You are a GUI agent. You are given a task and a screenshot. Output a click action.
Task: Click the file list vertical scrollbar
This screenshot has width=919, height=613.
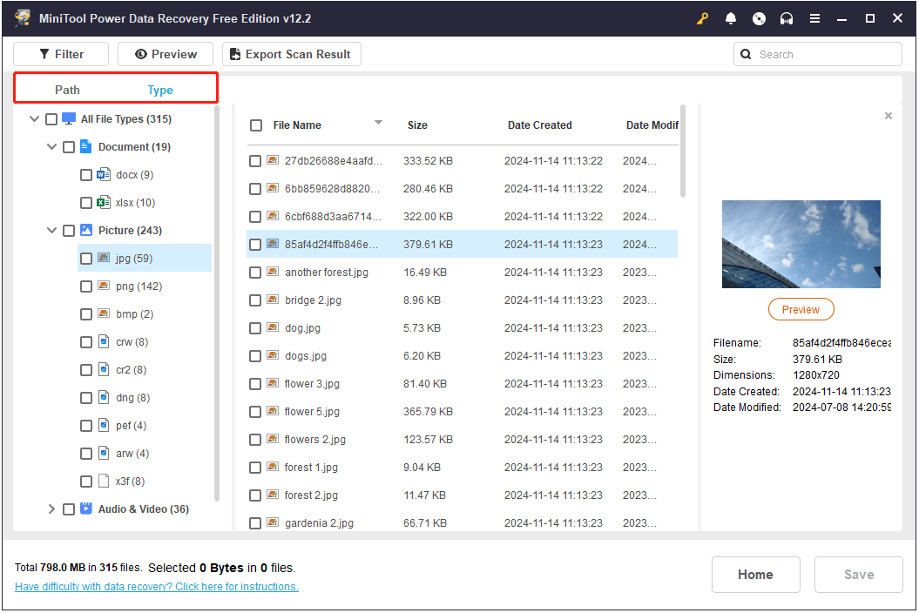(683, 152)
